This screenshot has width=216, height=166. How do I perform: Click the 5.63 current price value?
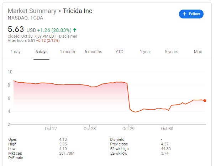point(16,29)
